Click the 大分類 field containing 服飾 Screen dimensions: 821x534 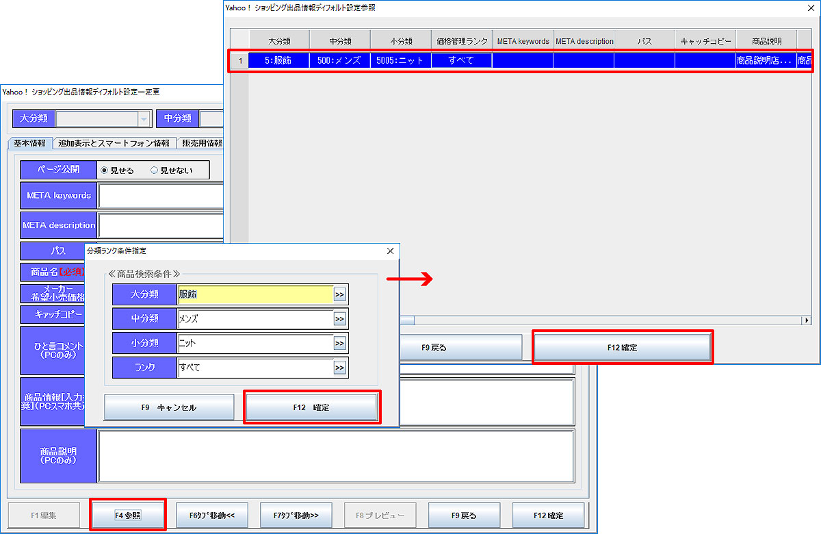click(x=255, y=294)
